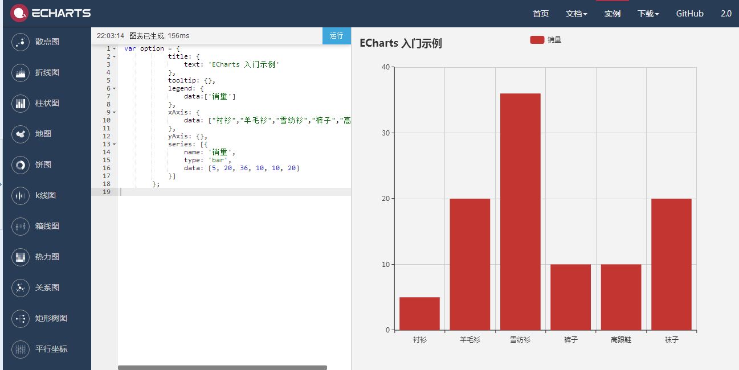Viewport: 739px width, 370px height.
Task: Pick the heatmap (热力图) icon
Action: click(21, 257)
